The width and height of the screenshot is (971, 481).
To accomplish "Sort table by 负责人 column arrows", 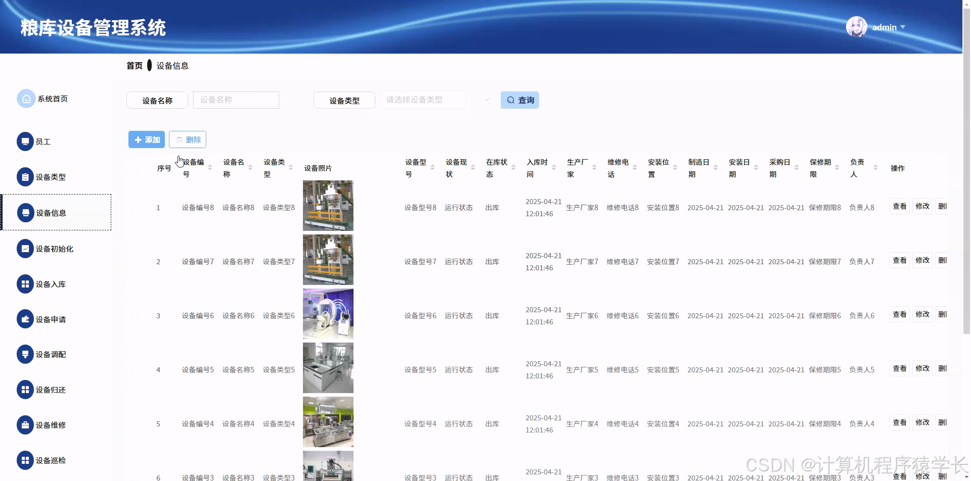I will tap(875, 167).
